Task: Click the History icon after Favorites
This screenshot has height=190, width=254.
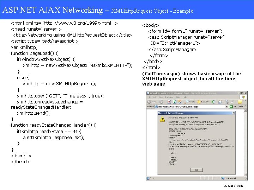Action: (x=213, y=102)
